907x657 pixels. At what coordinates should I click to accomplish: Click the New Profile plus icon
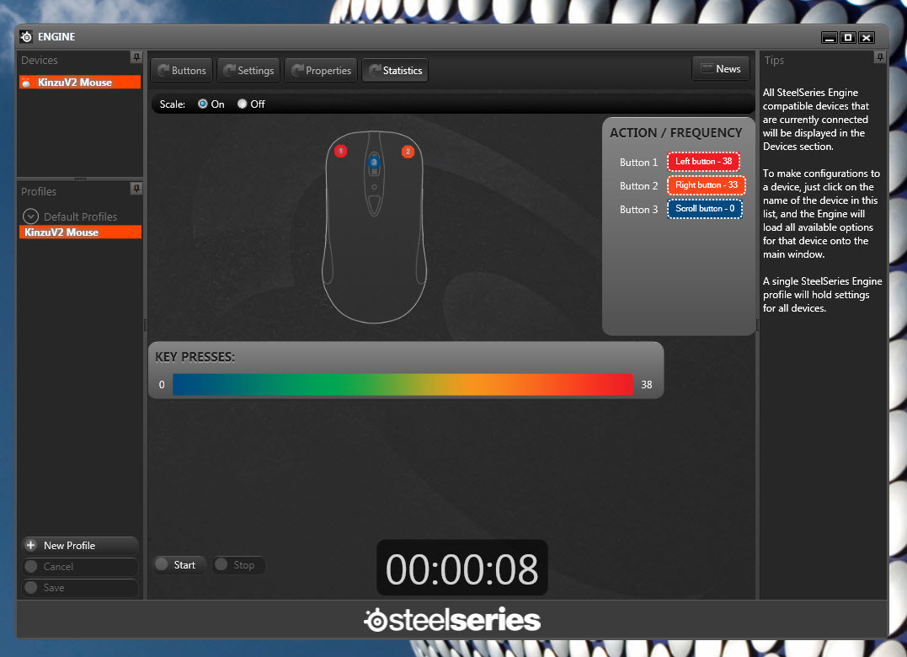31,545
